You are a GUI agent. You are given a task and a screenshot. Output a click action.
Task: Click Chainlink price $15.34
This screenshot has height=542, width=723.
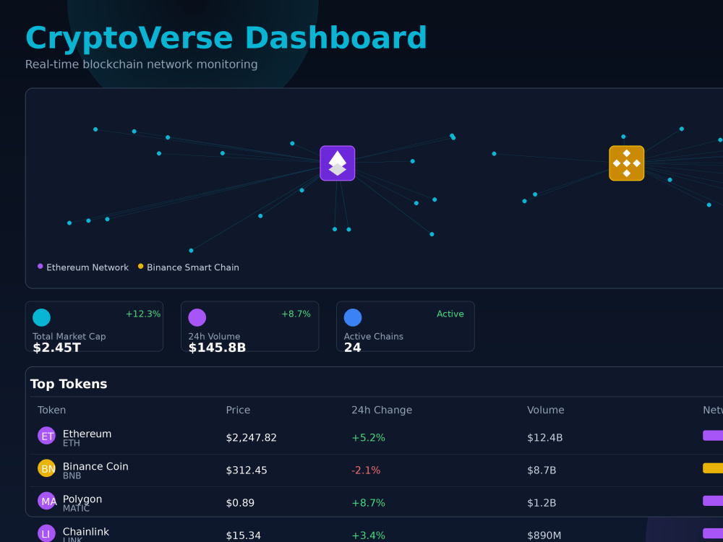(x=244, y=535)
